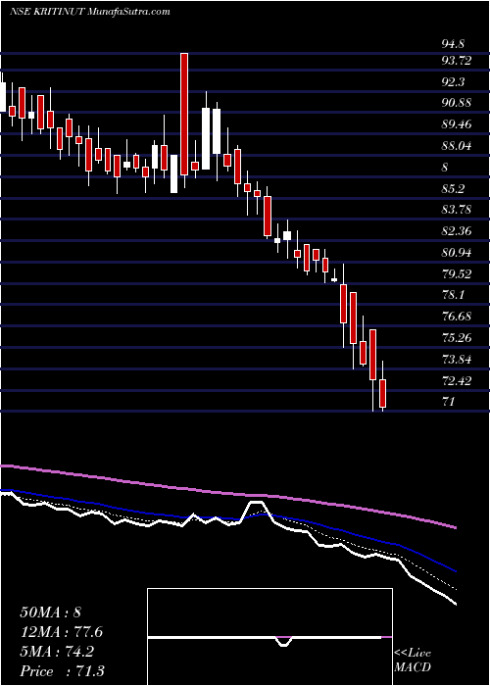490x686 pixels.
Task: Select the 72.42 price axis label
Action: (457, 380)
